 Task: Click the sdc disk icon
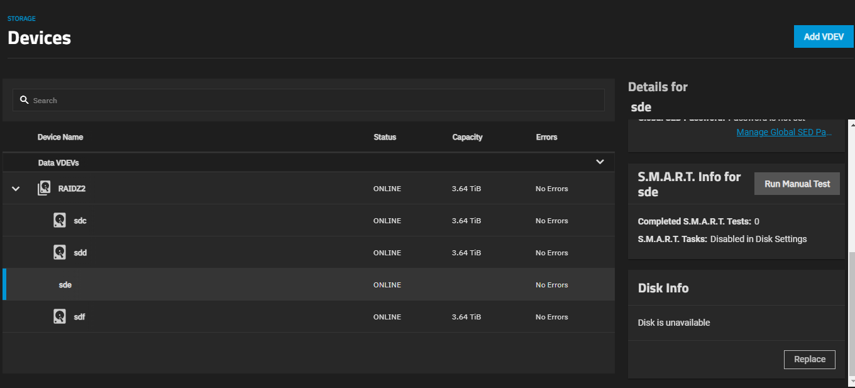point(60,220)
